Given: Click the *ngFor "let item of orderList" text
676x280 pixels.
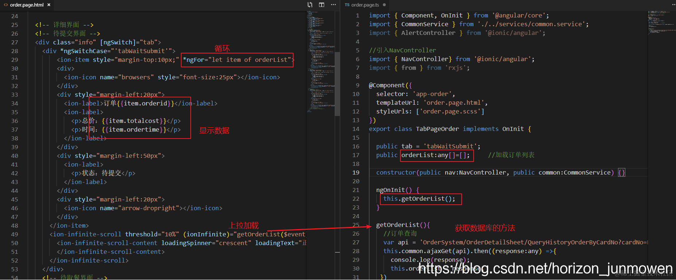Looking at the screenshot, I should coord(237,60).
